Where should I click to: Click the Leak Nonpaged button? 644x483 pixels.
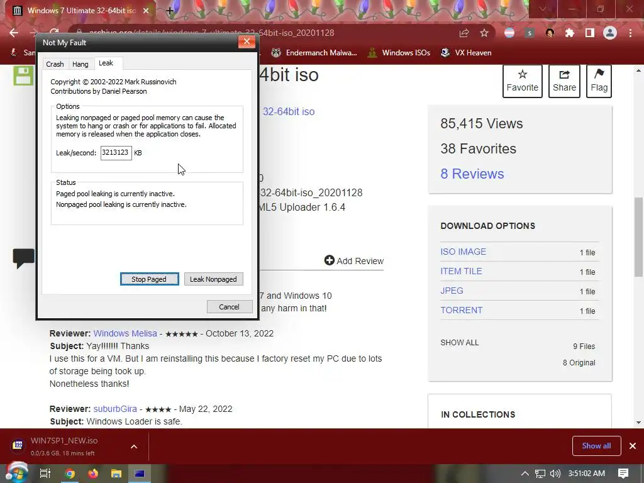pos(213,279)
